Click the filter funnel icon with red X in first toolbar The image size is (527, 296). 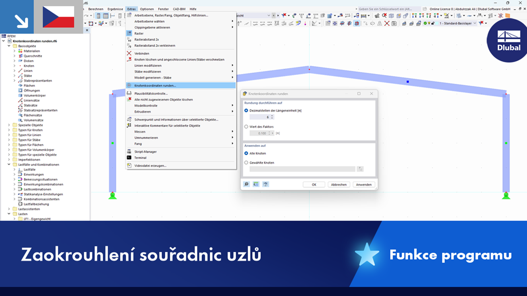click(x=284, y=15)
